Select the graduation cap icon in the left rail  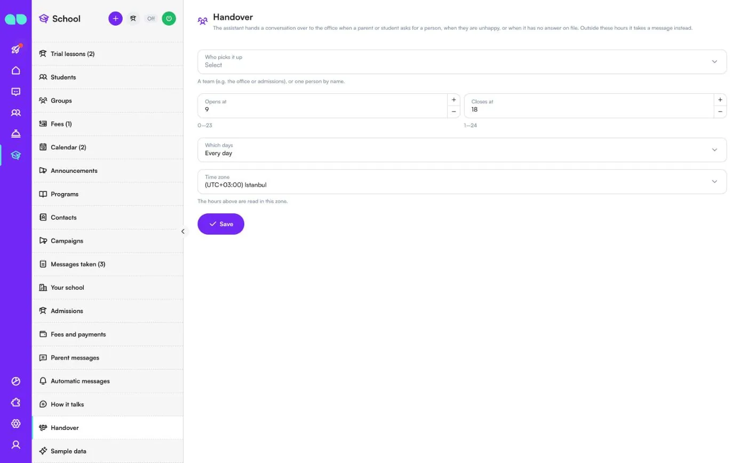(x=16, y=155)
